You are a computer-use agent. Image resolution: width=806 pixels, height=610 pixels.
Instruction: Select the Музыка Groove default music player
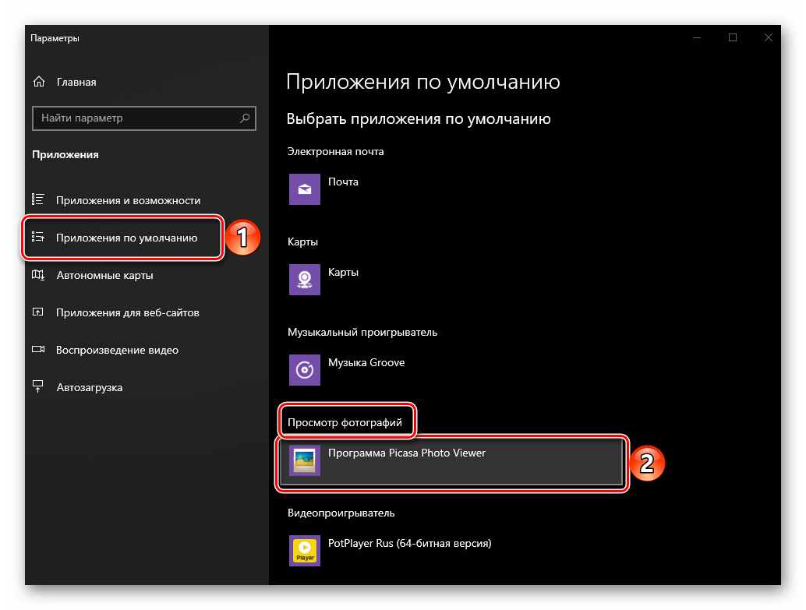[x=366, y=363]
